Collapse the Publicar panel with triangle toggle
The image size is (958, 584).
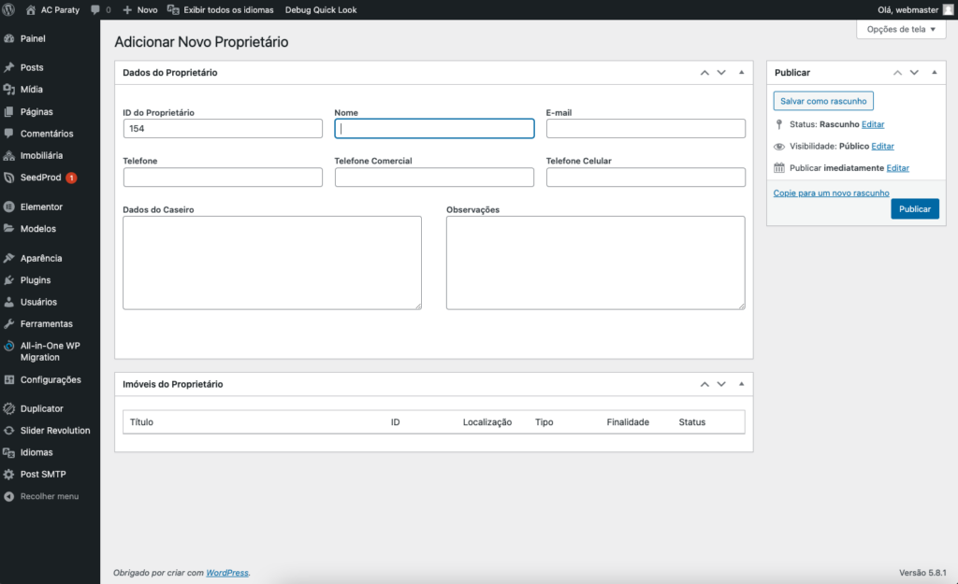[934, 72]
